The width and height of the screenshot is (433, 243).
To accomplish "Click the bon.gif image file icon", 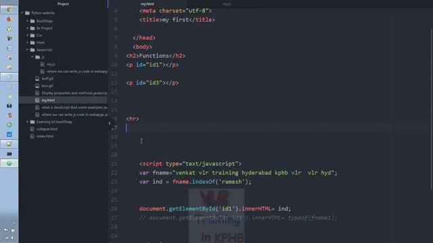I will click(37, 86).
